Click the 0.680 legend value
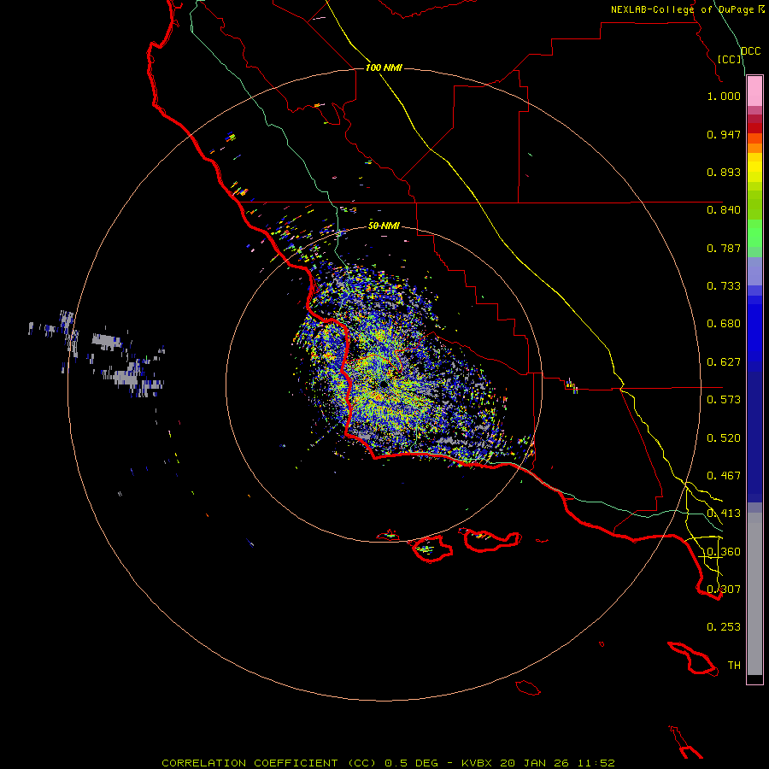 coord(724,324)
